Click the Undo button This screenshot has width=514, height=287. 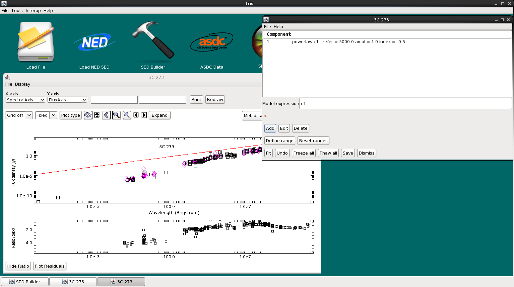click(x=282, y=153)
